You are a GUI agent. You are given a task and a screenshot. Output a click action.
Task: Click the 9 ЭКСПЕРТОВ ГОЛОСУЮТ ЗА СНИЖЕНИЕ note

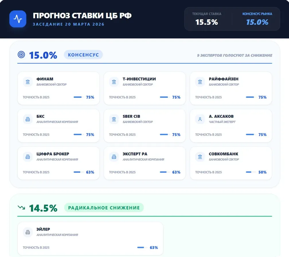pos(235,55)
